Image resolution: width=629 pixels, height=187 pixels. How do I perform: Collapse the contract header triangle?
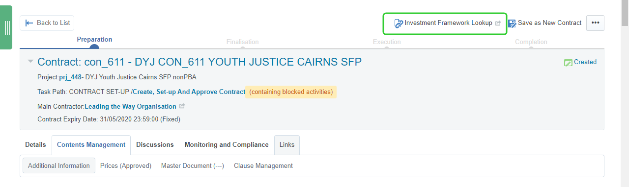point(30,62)
